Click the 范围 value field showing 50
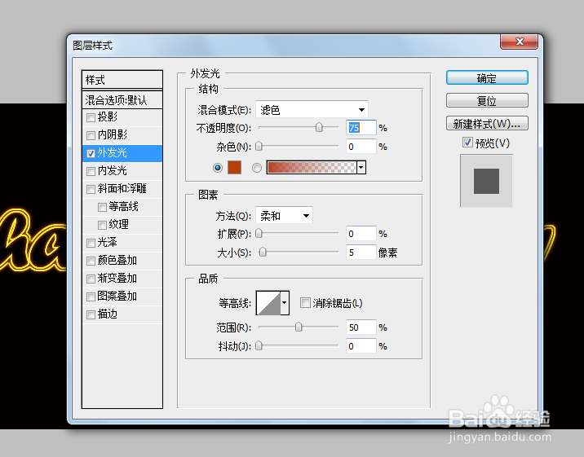 (x=361, y=327)
